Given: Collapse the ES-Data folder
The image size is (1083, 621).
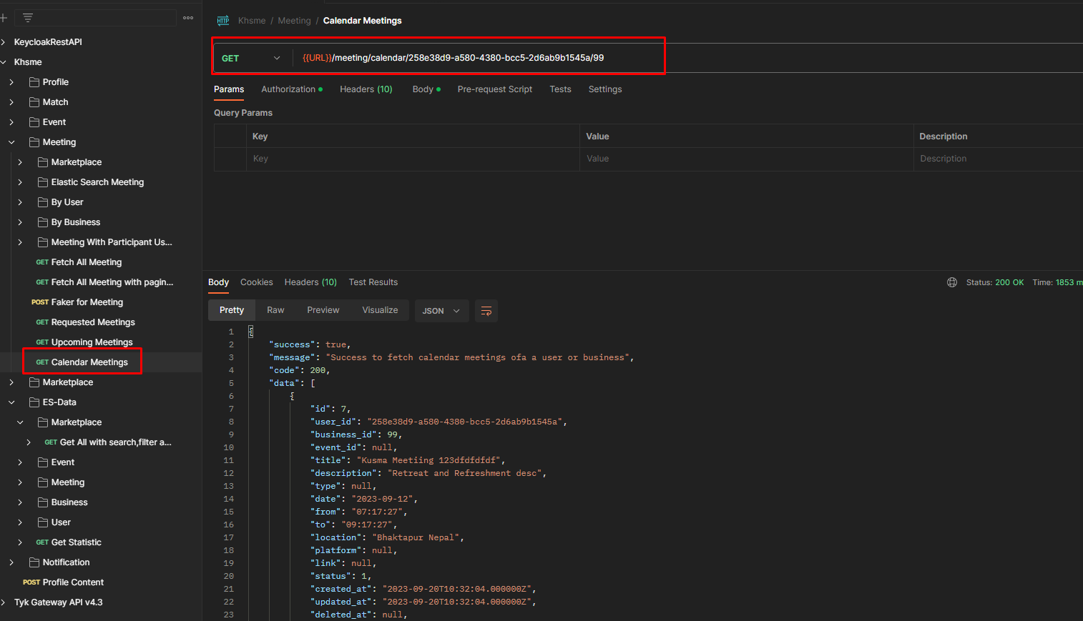Looking at the screenshot, I should [x=11, y=402].
